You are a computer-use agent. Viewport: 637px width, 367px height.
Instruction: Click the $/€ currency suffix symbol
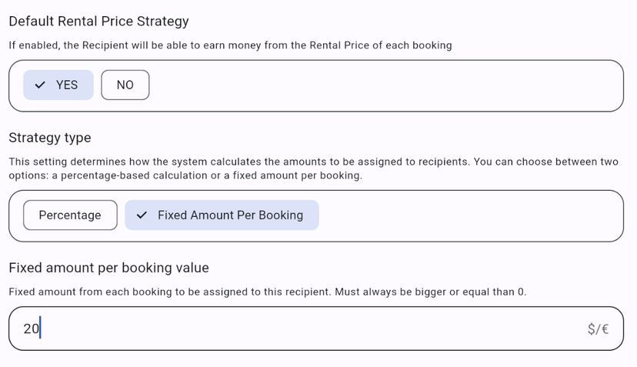pos(597,329)
